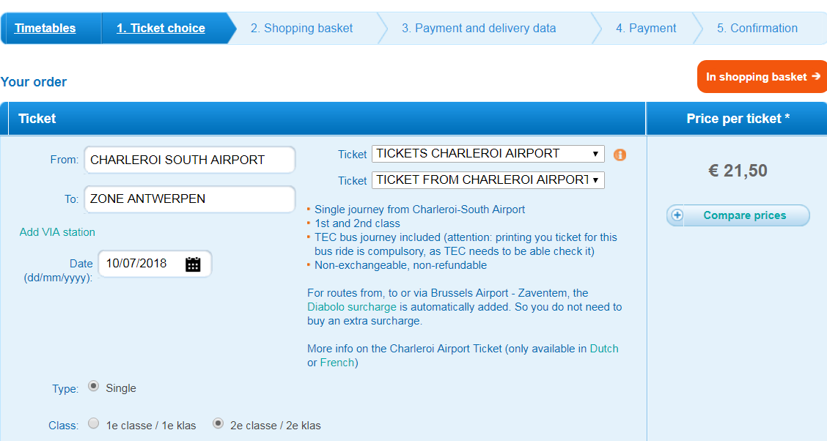This screenshot has width=827, height=441.
Task: Click the Add VIA station link
Action: pyautogui.click(x=57, y=231)
